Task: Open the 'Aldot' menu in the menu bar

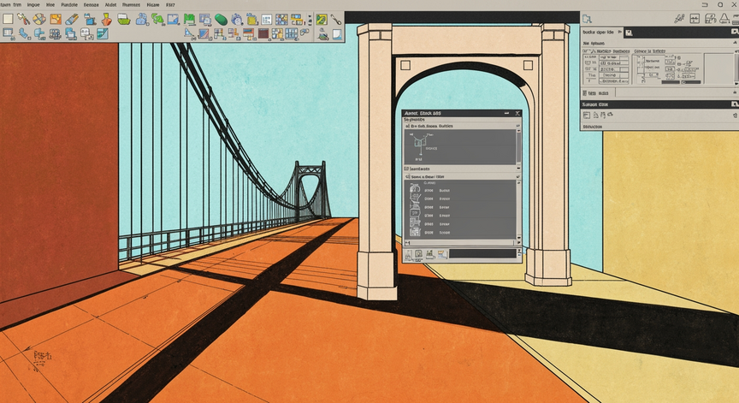Action: (x=110, y=5)
